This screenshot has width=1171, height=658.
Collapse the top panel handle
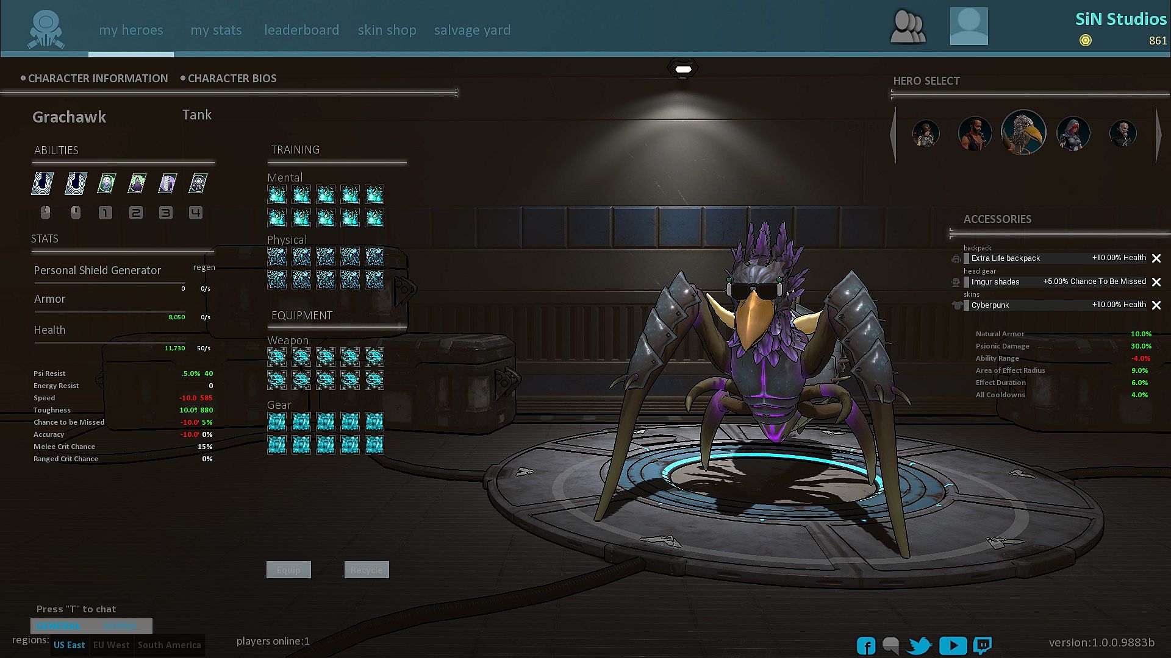pyautogui.click(x=683, y=69)
